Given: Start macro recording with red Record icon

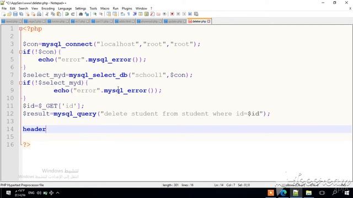Looking at the screenshot, I should click(x=172, y=14).
